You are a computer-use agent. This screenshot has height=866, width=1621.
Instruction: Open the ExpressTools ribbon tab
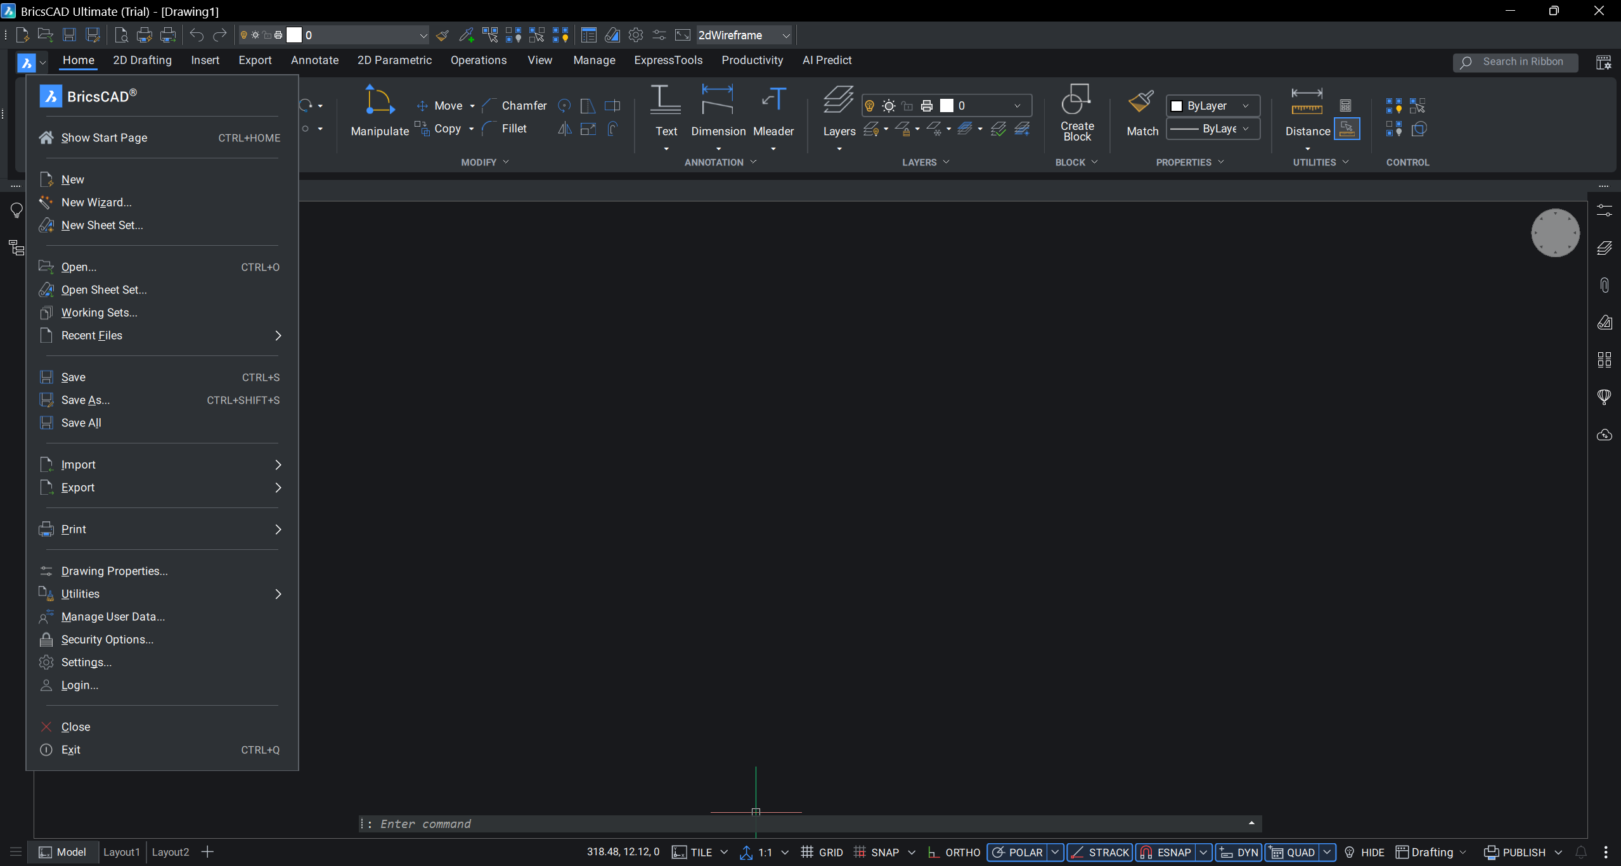668,60
